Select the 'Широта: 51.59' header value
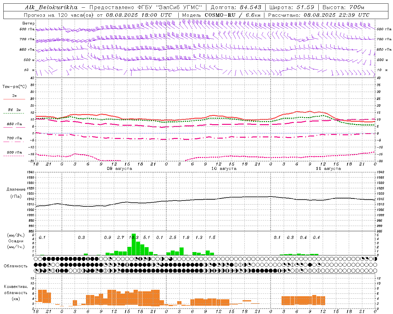 (291, 7)
